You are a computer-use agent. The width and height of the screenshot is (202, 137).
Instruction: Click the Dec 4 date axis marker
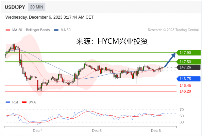pyautogui.click(x=38, y=131)
